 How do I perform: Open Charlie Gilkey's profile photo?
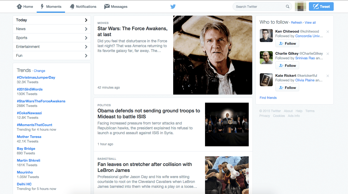pos(266,58)
